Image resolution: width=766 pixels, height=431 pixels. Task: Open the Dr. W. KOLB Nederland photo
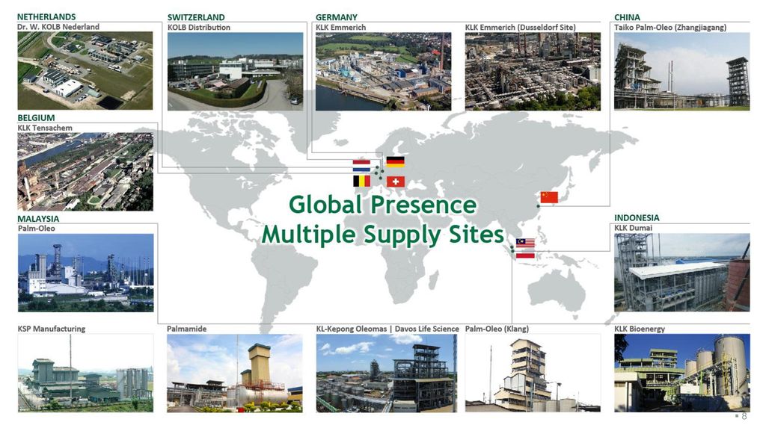coord(85,71)
